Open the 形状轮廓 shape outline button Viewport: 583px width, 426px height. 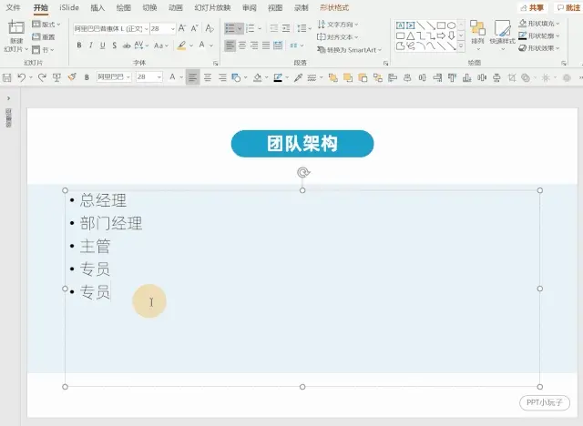[539, 35]
